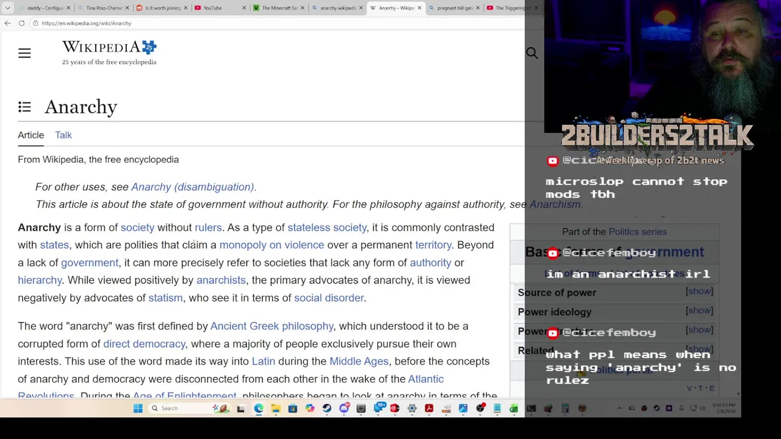Screen dimensions: 781x439
Task: Click the Wikipedia search magnifier icon
Action: 532,53
